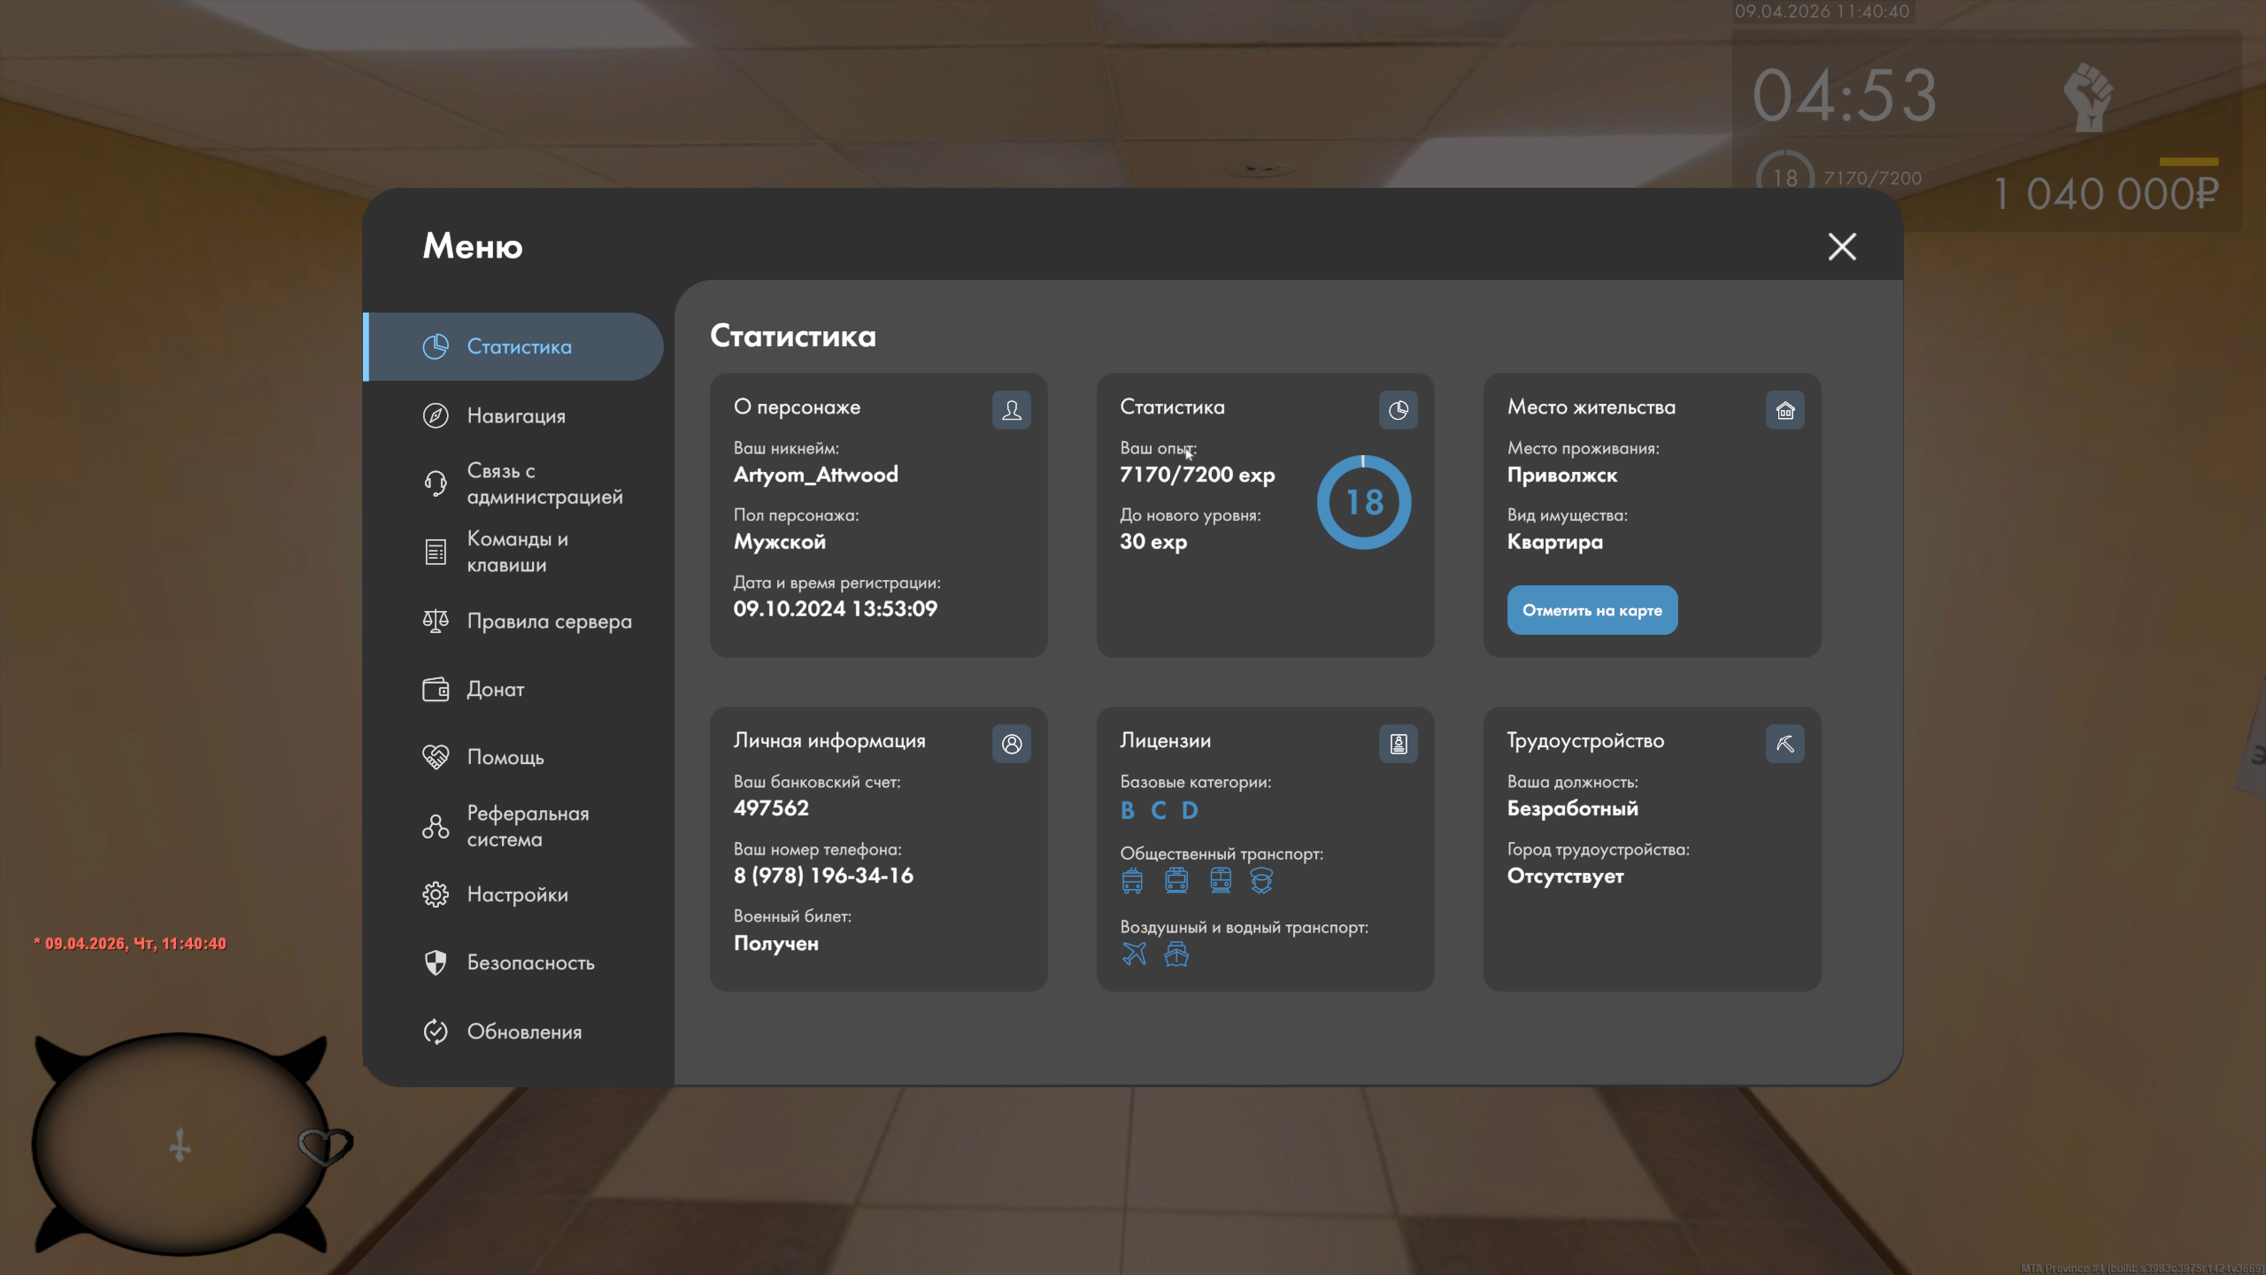Click the profile icon in the О персонаже card
The height and width of the screenshot is (1275, 2266).
pyautogui.click(x=1011, y=410)
